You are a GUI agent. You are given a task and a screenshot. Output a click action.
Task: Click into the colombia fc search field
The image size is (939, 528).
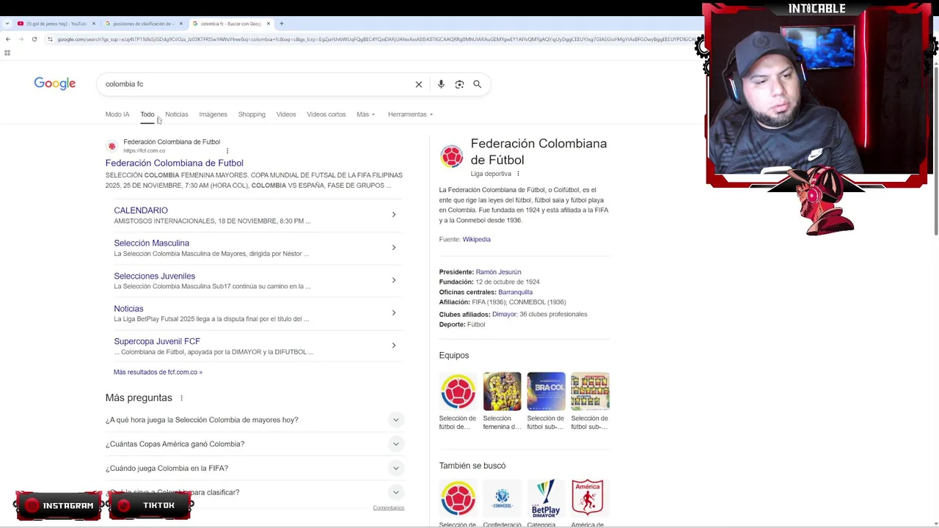tap(257, 84)
